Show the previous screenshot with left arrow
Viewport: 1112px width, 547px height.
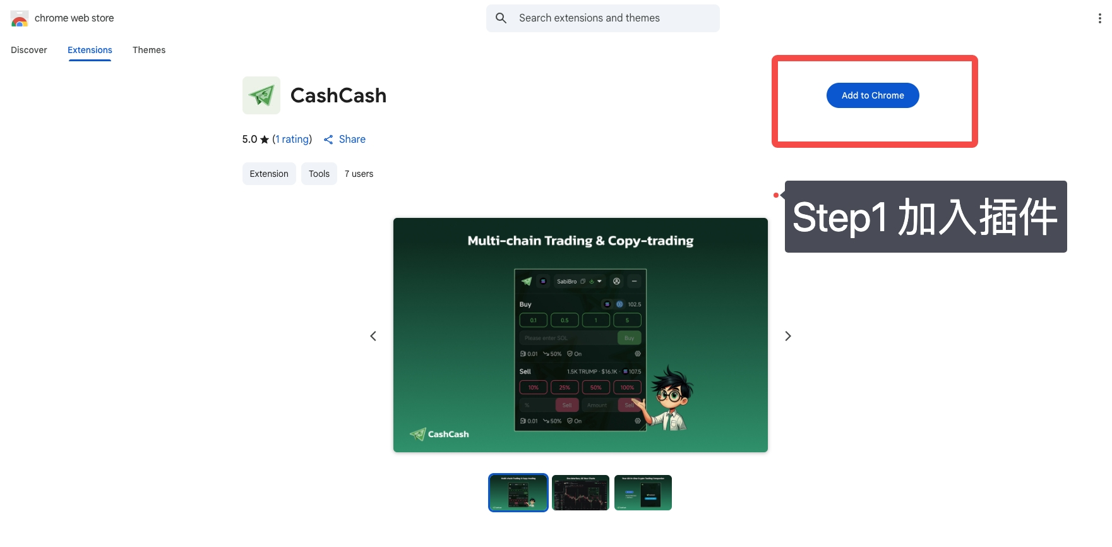coord(373,336)
